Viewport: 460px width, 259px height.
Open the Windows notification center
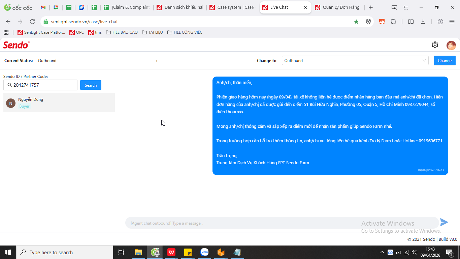tap(449, 252)
